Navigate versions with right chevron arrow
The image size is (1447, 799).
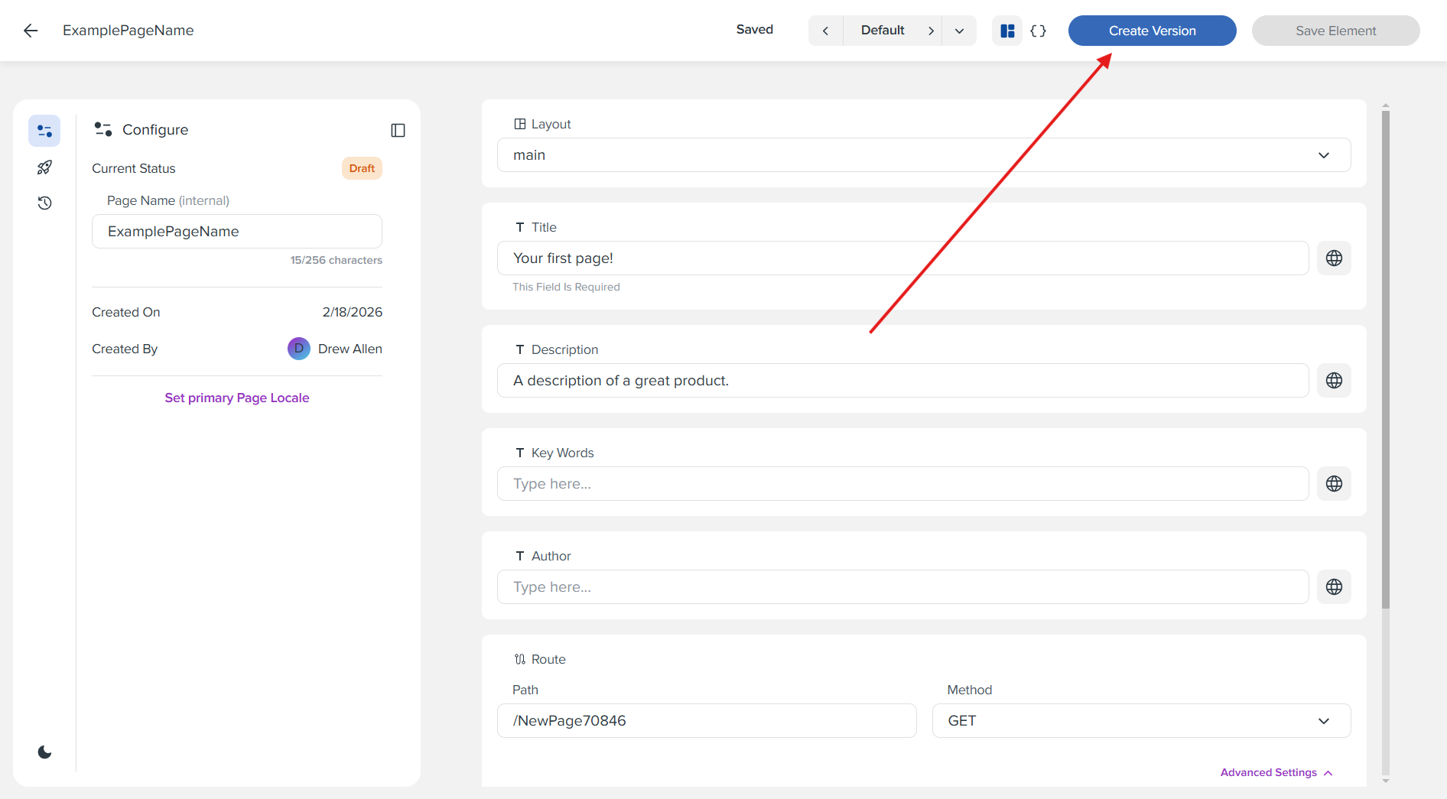(932, 31)
